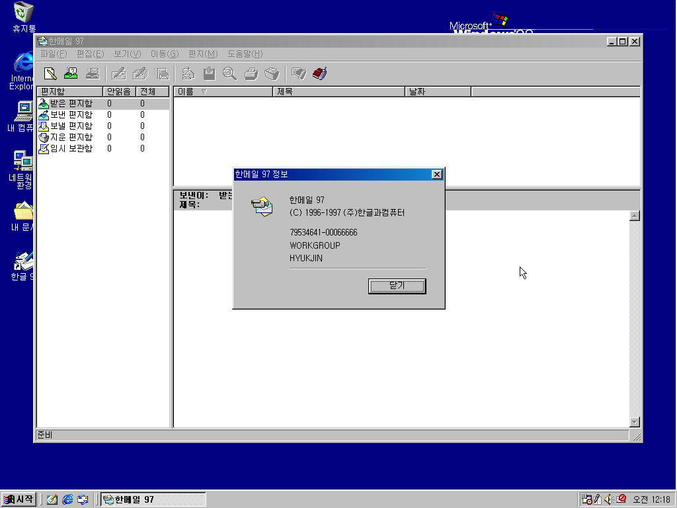The width and height of the screenshot is (677, 508).
Task: Click the 한메일 97 taskbar button
Action: pyautogui.click(x=153, y=499)
